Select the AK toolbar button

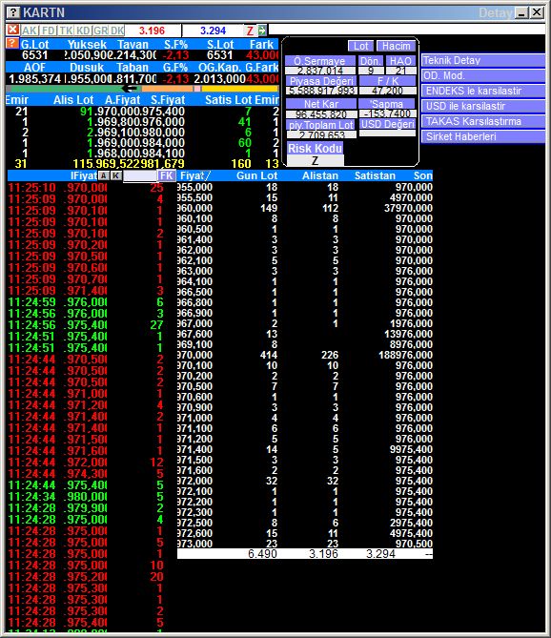pyautogui.click(x=30, y=31)
